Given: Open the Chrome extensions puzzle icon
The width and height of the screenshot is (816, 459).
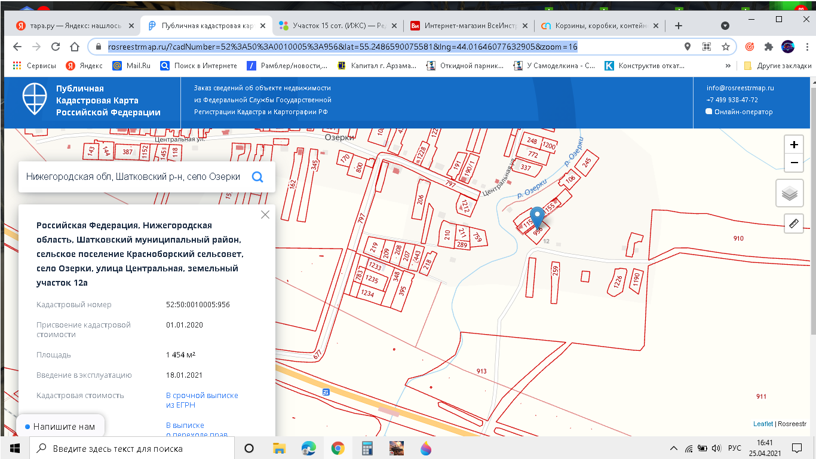Looking at the screenshot, I should (x=768, y=47).
